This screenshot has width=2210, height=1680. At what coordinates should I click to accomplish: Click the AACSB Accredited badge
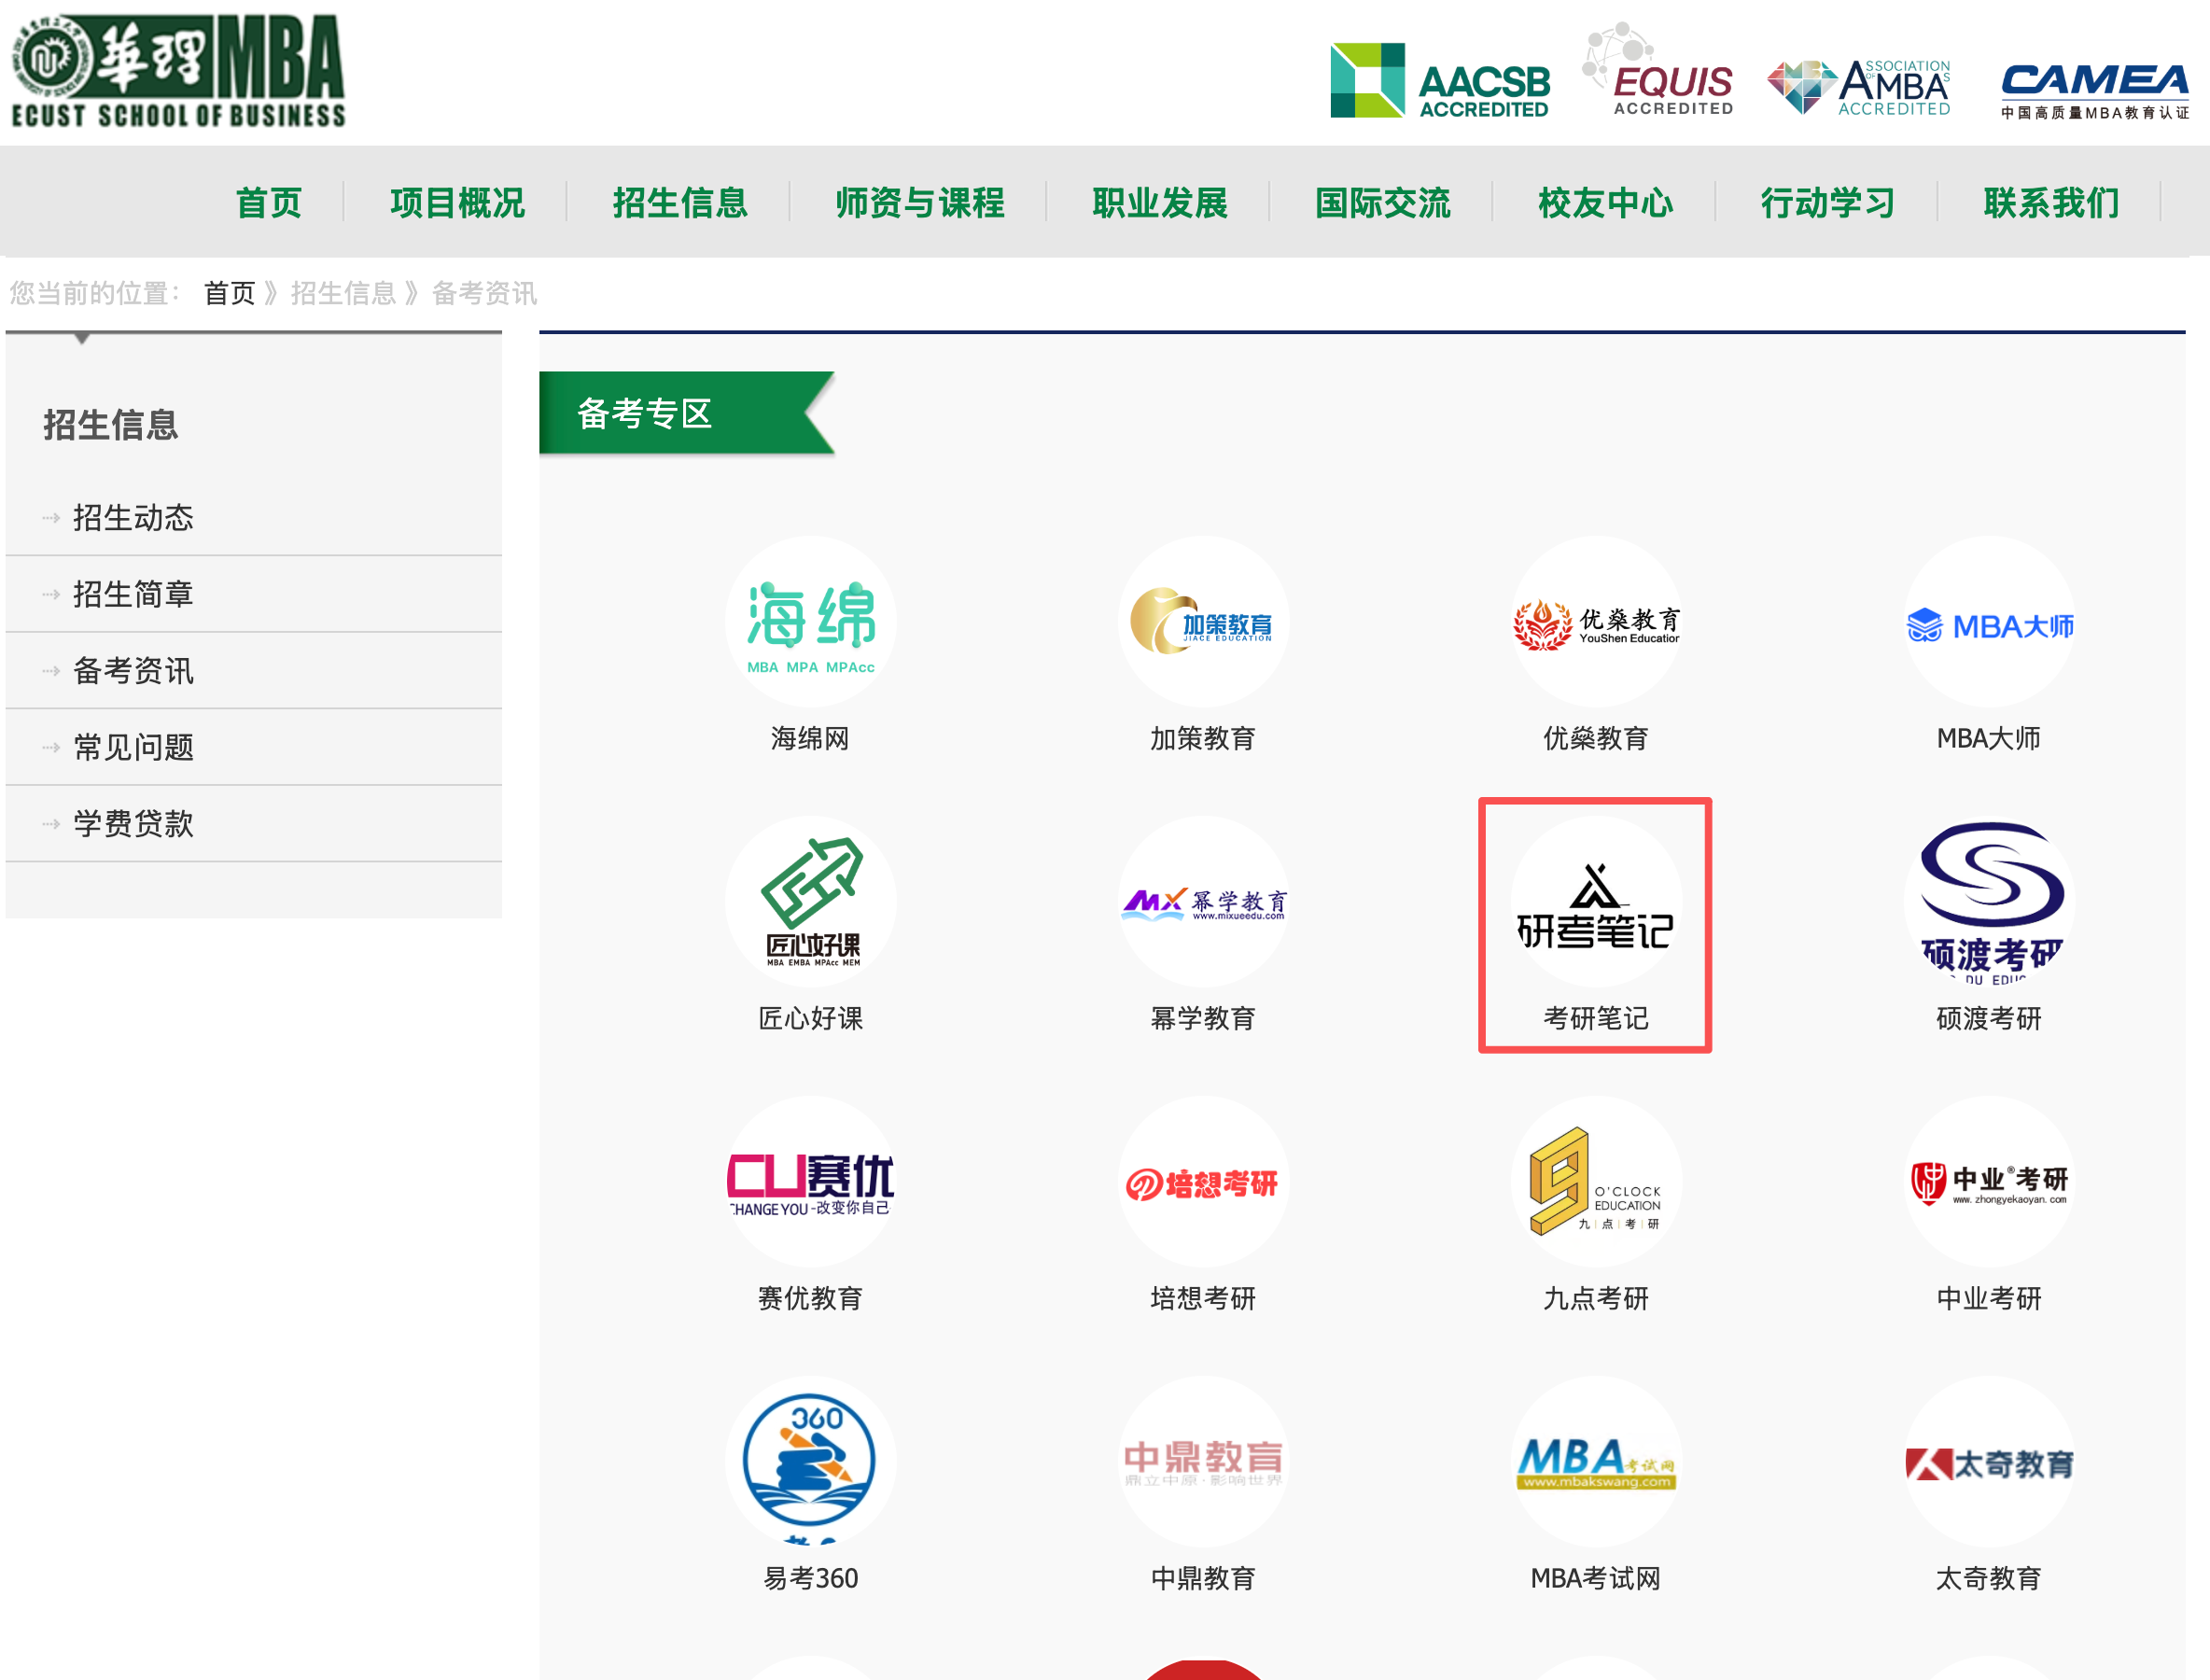1440,81
